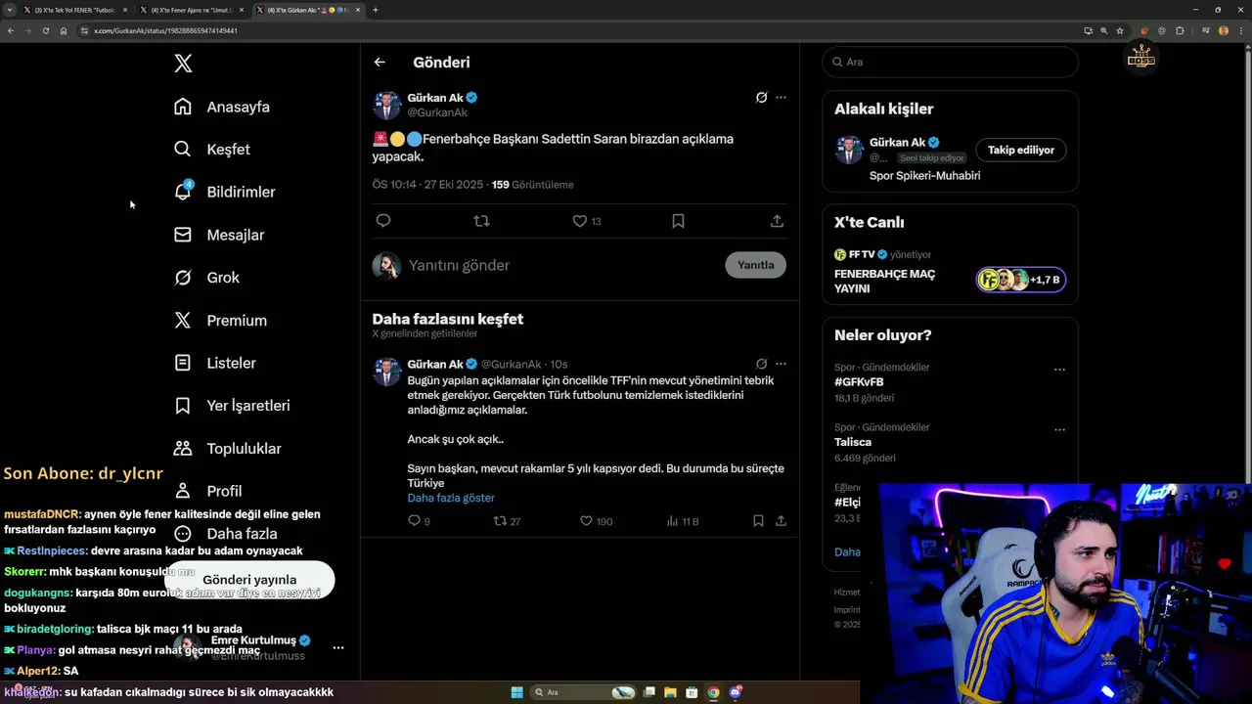The height and width of the screenshot is (704, 1252).
Task: Share the main post
Action: [777, 221]
